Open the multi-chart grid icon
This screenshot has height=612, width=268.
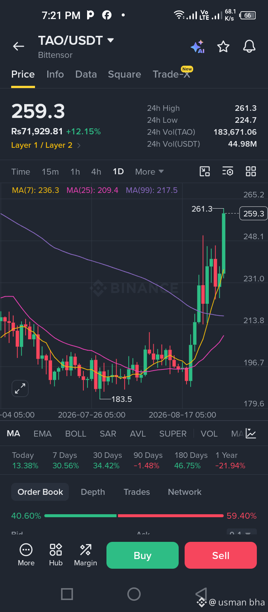coord(251,171)
